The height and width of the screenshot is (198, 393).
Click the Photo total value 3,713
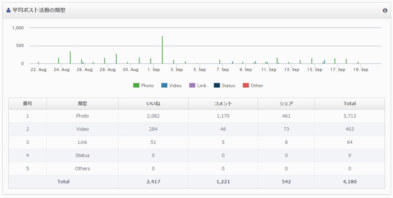349,116
